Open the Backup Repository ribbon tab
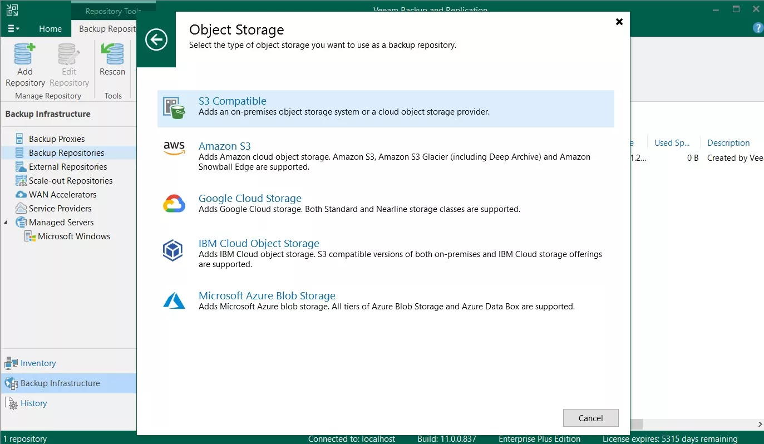 (107, 29)
